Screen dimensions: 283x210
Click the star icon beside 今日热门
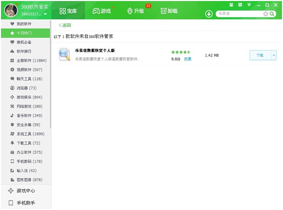pos(12,33)
